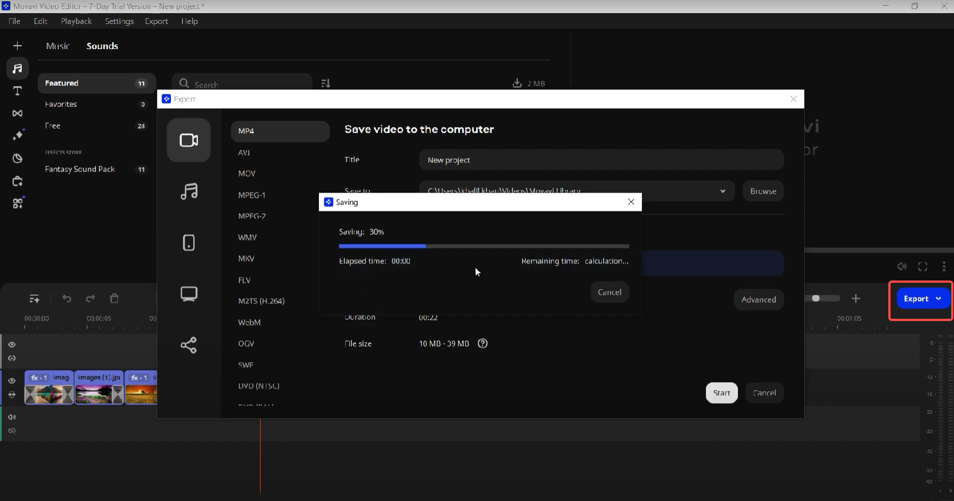Toggle visibility eye of the video track
Screen dimensions: 954x501
(12, 380)
